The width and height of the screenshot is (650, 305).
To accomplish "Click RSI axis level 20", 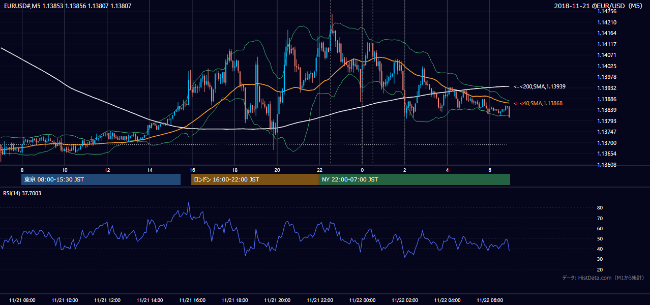I will tap(600, 269).
